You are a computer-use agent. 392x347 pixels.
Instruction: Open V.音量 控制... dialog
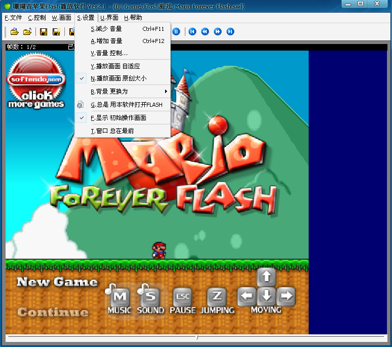click(x=123, y=53)
